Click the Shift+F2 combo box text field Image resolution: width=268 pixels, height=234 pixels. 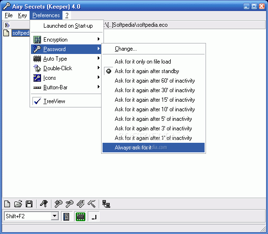click(x=28, y=216)
